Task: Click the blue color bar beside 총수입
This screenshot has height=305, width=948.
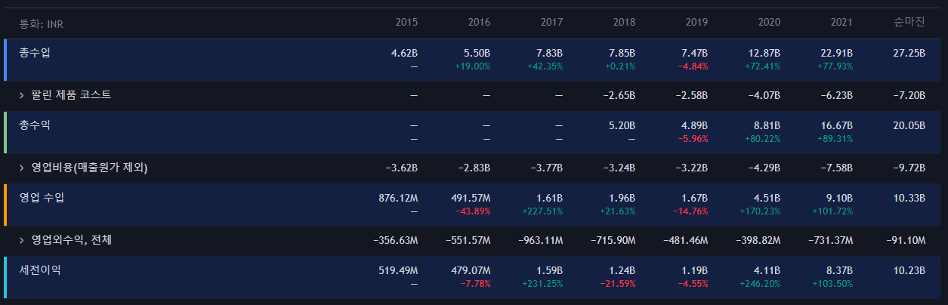Action: 5,60
